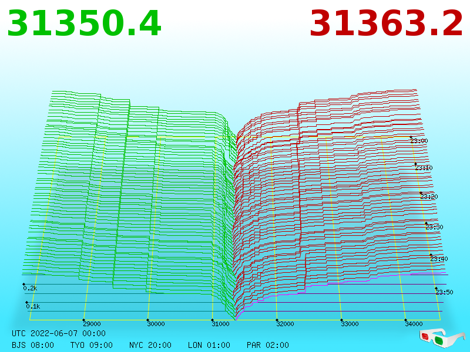Click the LON 01:00 time label

[209, 345]
